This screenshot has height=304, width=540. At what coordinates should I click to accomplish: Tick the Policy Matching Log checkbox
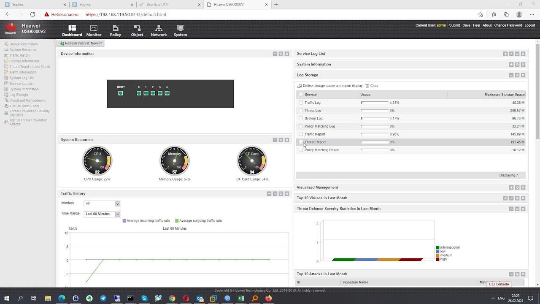tap(301, 126)
